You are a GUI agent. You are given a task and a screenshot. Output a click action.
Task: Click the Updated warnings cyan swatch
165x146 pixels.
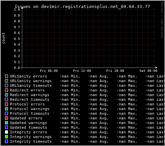pos(6,123)
